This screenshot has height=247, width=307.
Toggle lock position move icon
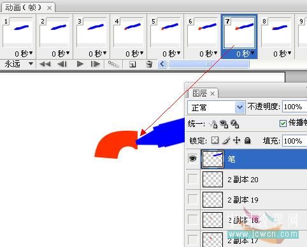pyautogui.click(x=236, y=140)
